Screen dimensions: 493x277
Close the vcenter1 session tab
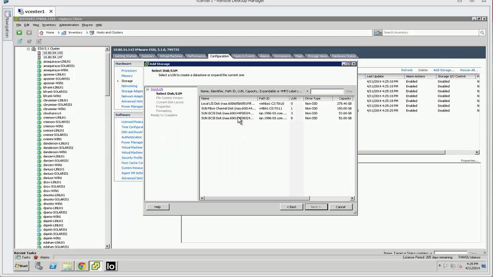click(x=51, y=12)
